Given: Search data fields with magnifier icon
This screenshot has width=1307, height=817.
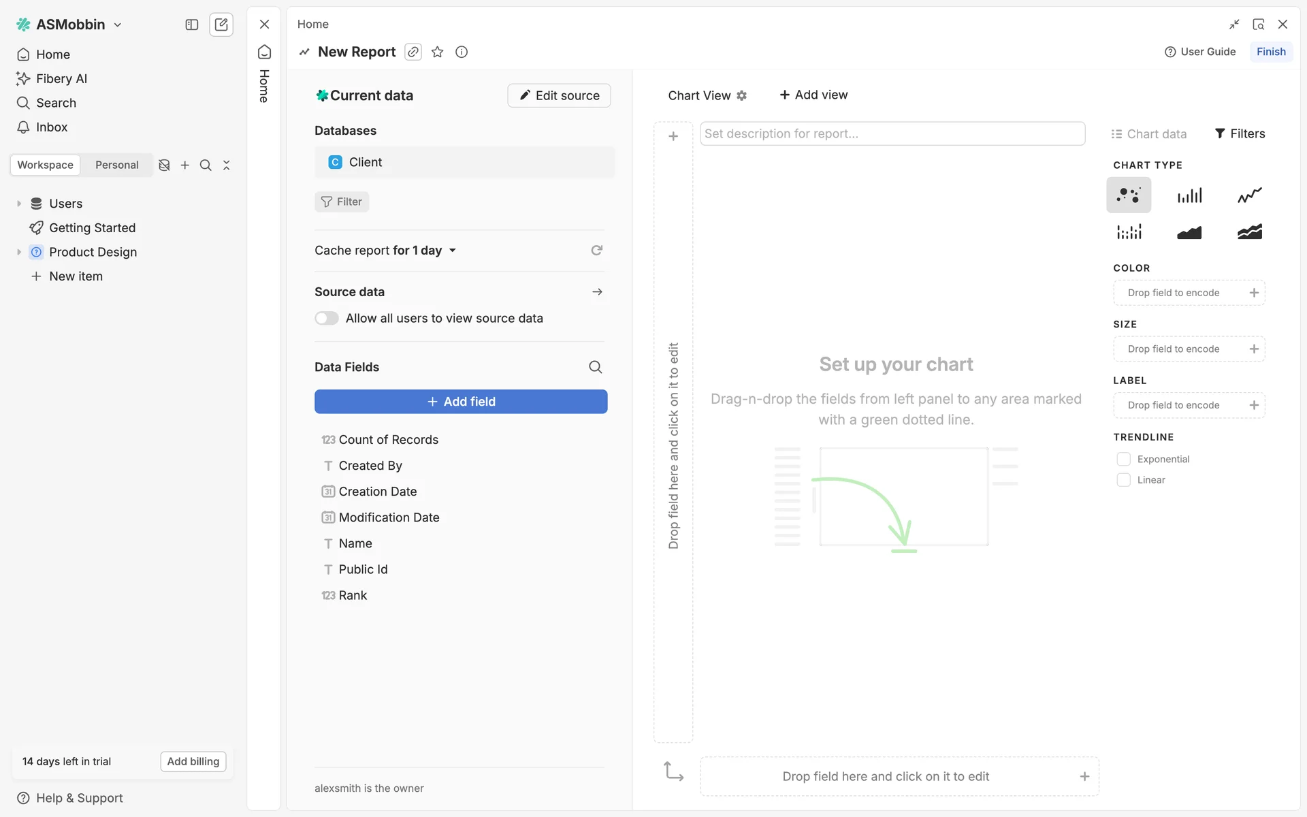Looking at the screenshot, I should coord(595,367).
